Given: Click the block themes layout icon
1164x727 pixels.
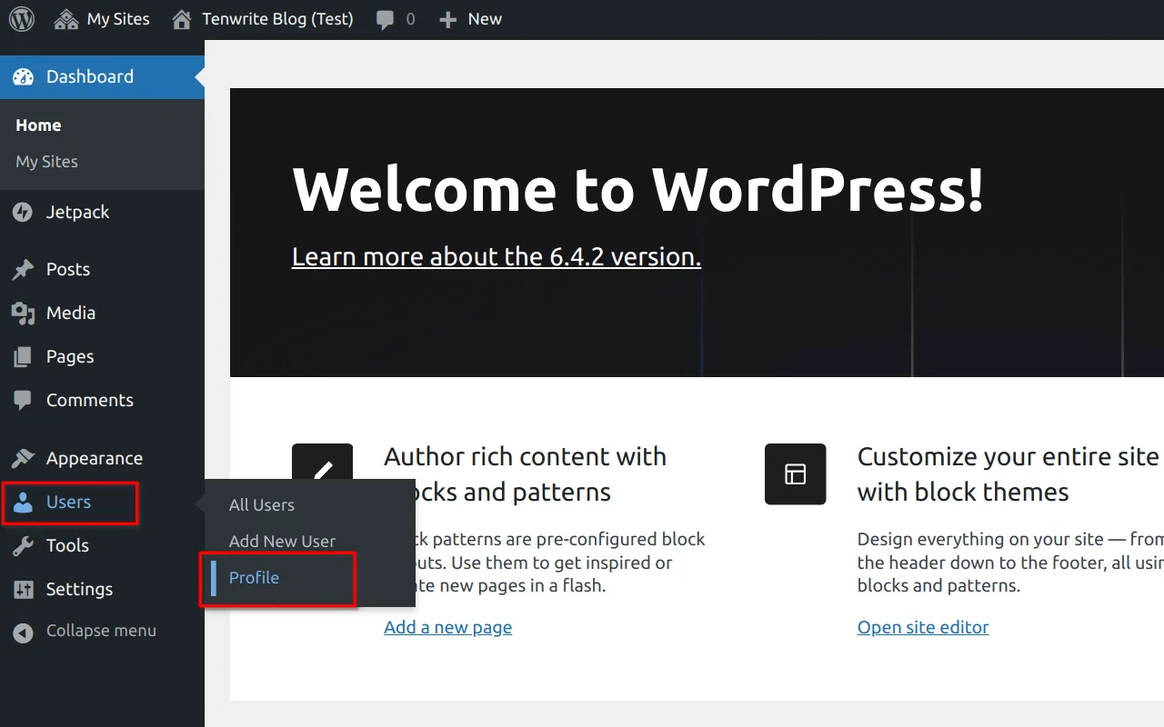Looking at the screenshot, I should [x=796, y=474].
